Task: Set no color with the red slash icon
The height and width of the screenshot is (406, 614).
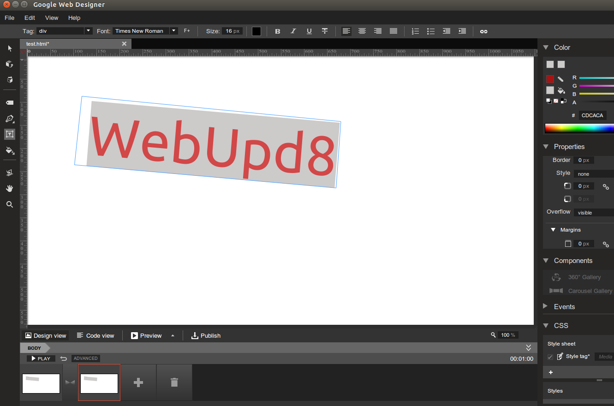Action: click(x=556, y=101)
